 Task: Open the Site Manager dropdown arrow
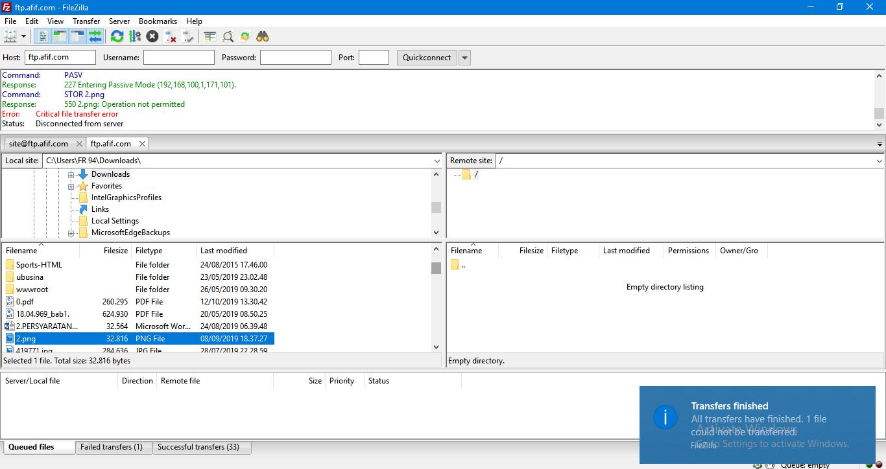click(x=24, y=36)
